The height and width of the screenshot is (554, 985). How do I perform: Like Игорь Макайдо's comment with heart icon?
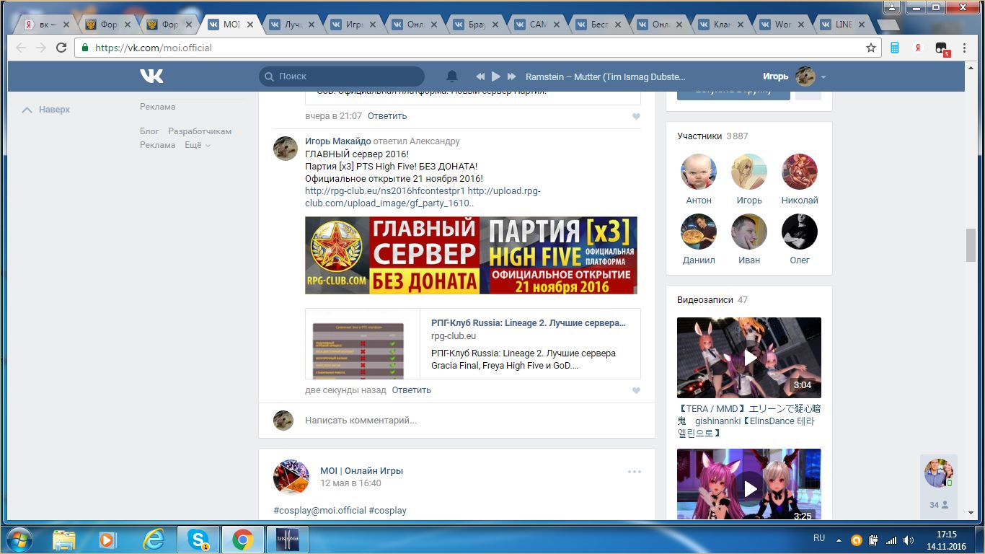(636, 390)
